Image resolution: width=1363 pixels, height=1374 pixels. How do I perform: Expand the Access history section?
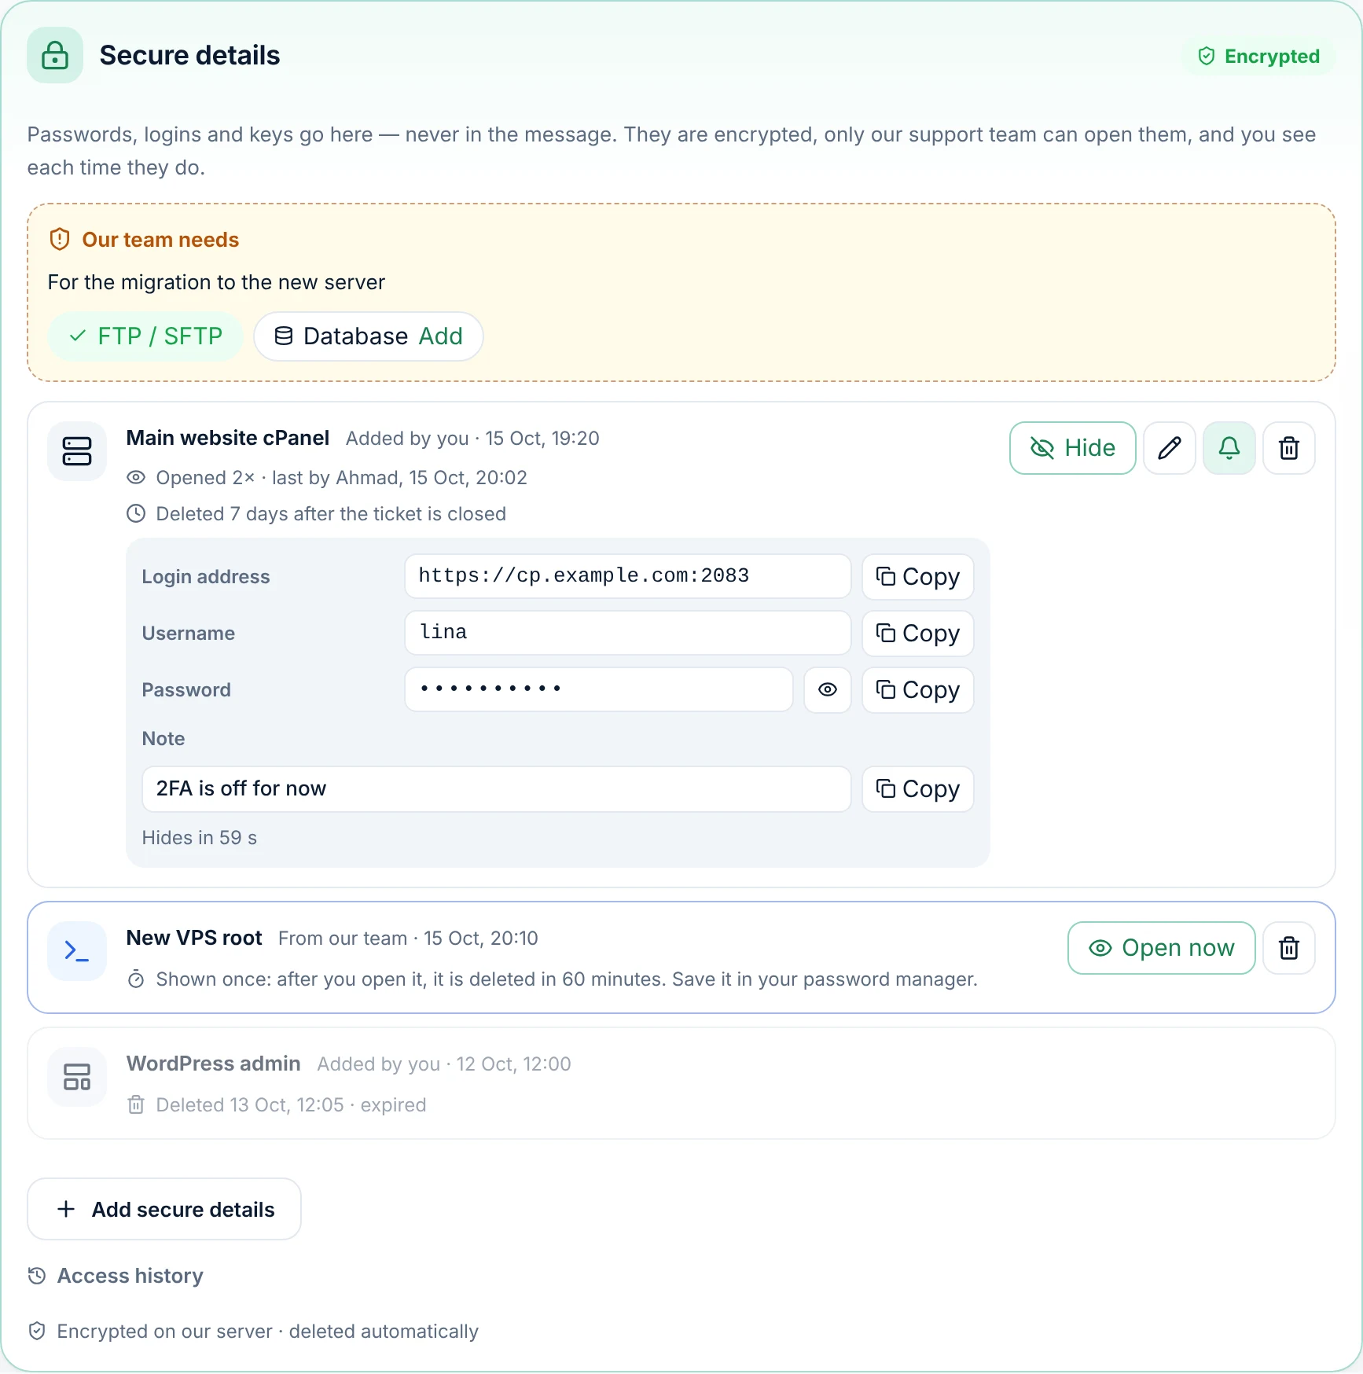pos(116,1276)
